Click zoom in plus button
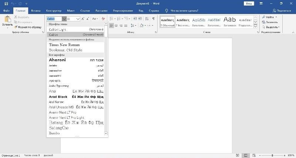The height and width of the screenshot is (158, 296). pyautogui.click(x=285, y=155)
